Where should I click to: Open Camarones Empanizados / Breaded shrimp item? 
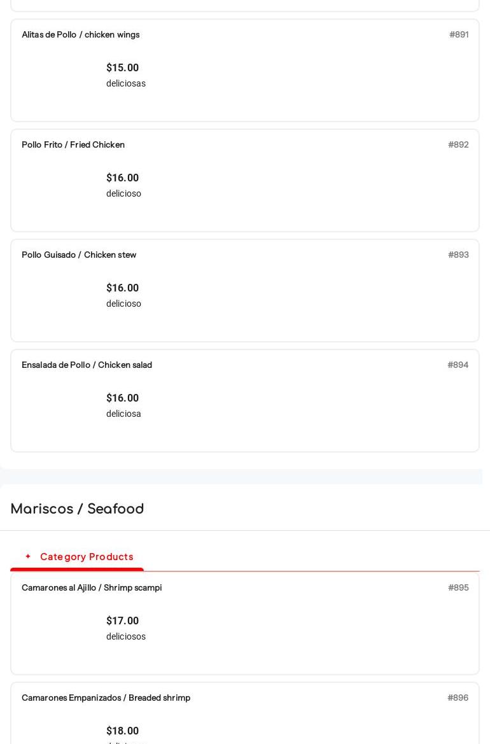click(x=106, y=698)
